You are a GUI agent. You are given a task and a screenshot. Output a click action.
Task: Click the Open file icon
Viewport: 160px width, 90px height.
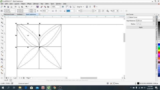click(x=5, y=7)
